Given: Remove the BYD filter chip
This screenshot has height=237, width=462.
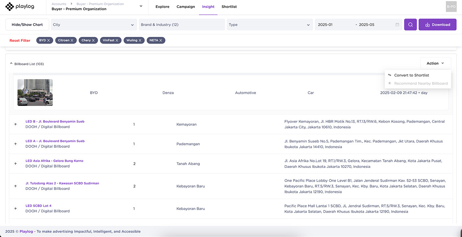Looking at the screenshot, I should coord(49,40).
